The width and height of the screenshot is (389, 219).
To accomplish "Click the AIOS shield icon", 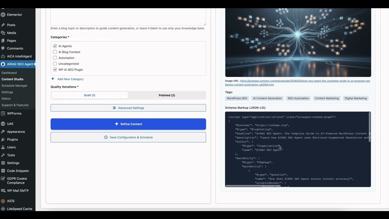I will (3, 201).
